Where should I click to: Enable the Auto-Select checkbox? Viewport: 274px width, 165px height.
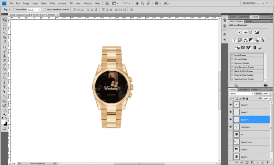[x=15, y=10]
